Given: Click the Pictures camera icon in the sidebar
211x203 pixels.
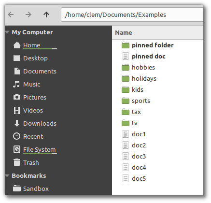Looking at the screenshot, I should click(17, 97).
